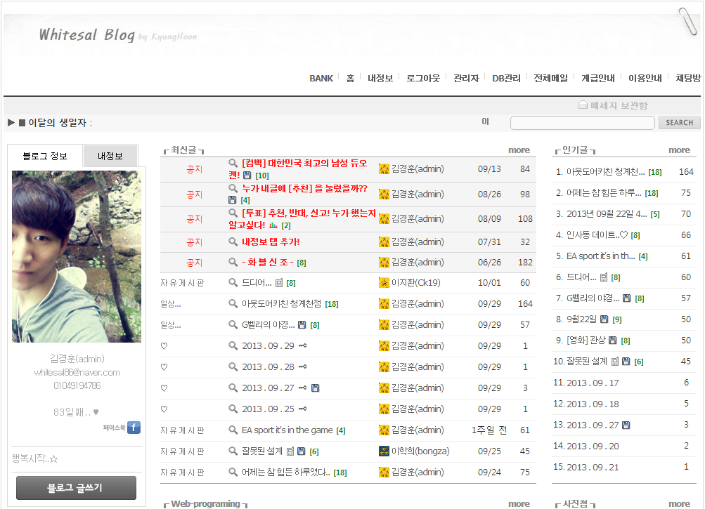Viewport: 705px width, 509px height.
Task: Click the key icon next to "2013 . 09 . 28"
Action: 302,367
